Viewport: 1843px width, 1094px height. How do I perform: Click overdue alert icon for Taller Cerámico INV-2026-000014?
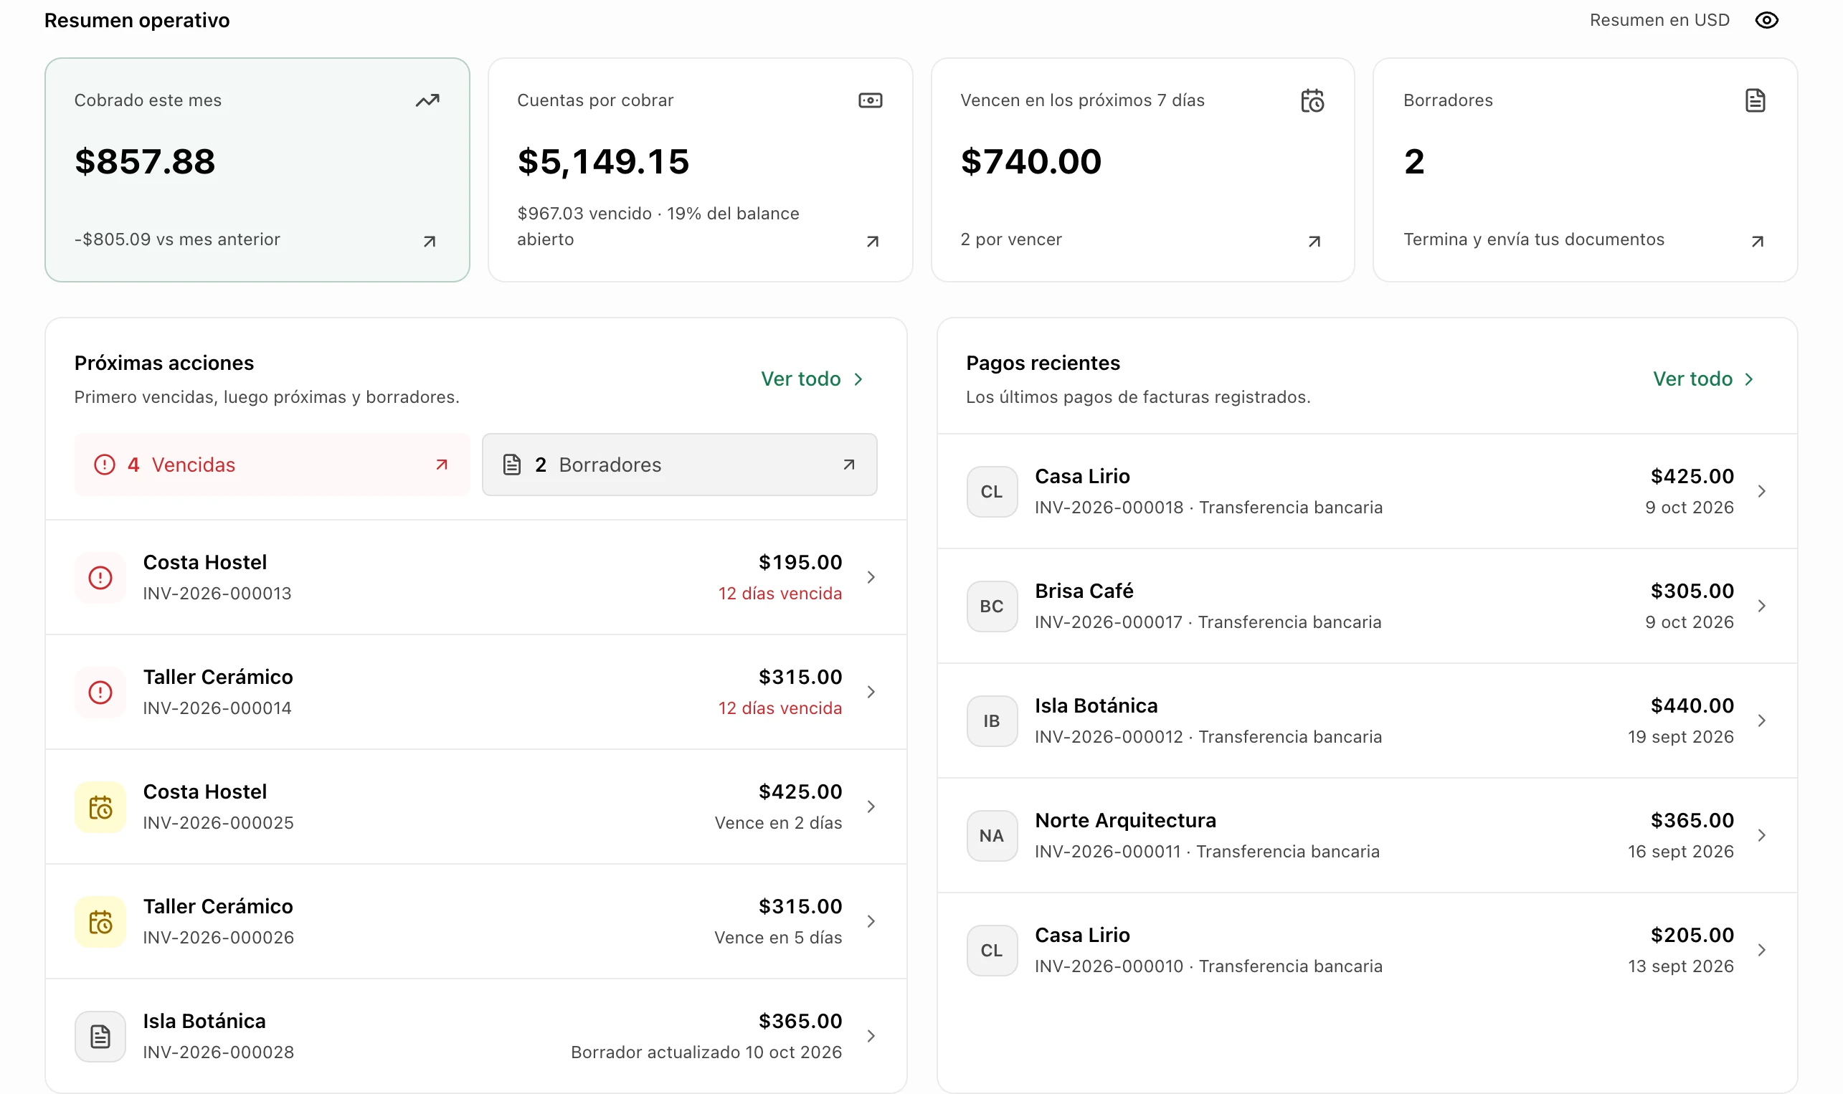(x=100, y=693)
